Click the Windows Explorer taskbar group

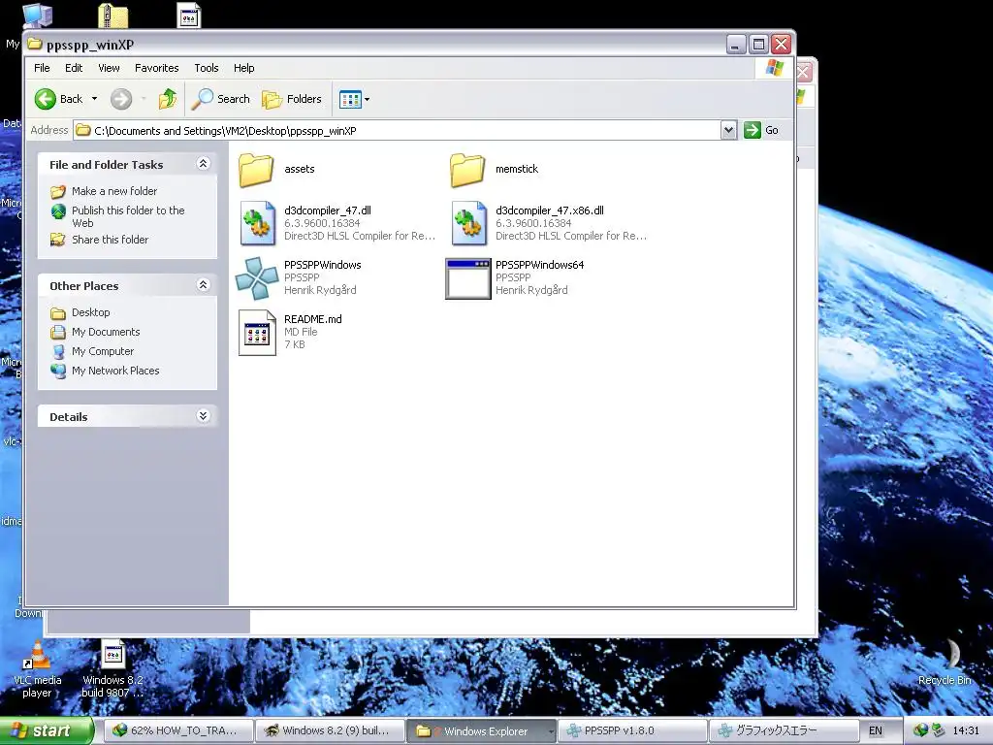coord(481,730)
